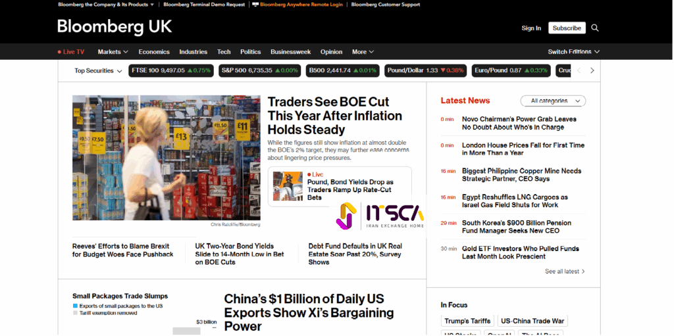The width and height of the screenshot is (674, 336).
Task: Click the Sign In link
Action: pyautogui.click(x=531, y=28)
